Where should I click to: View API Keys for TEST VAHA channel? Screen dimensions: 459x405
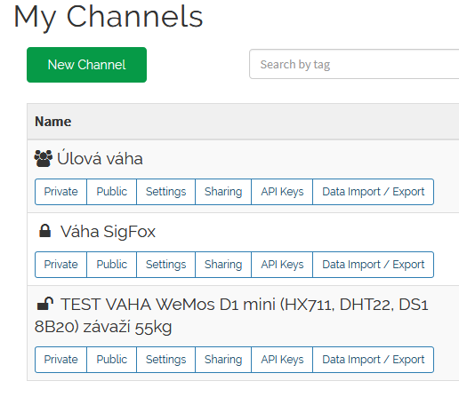tap(282, 360)
